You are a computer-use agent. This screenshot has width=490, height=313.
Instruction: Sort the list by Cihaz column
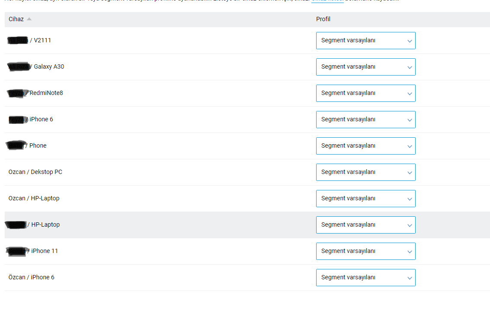pos(29,19)
